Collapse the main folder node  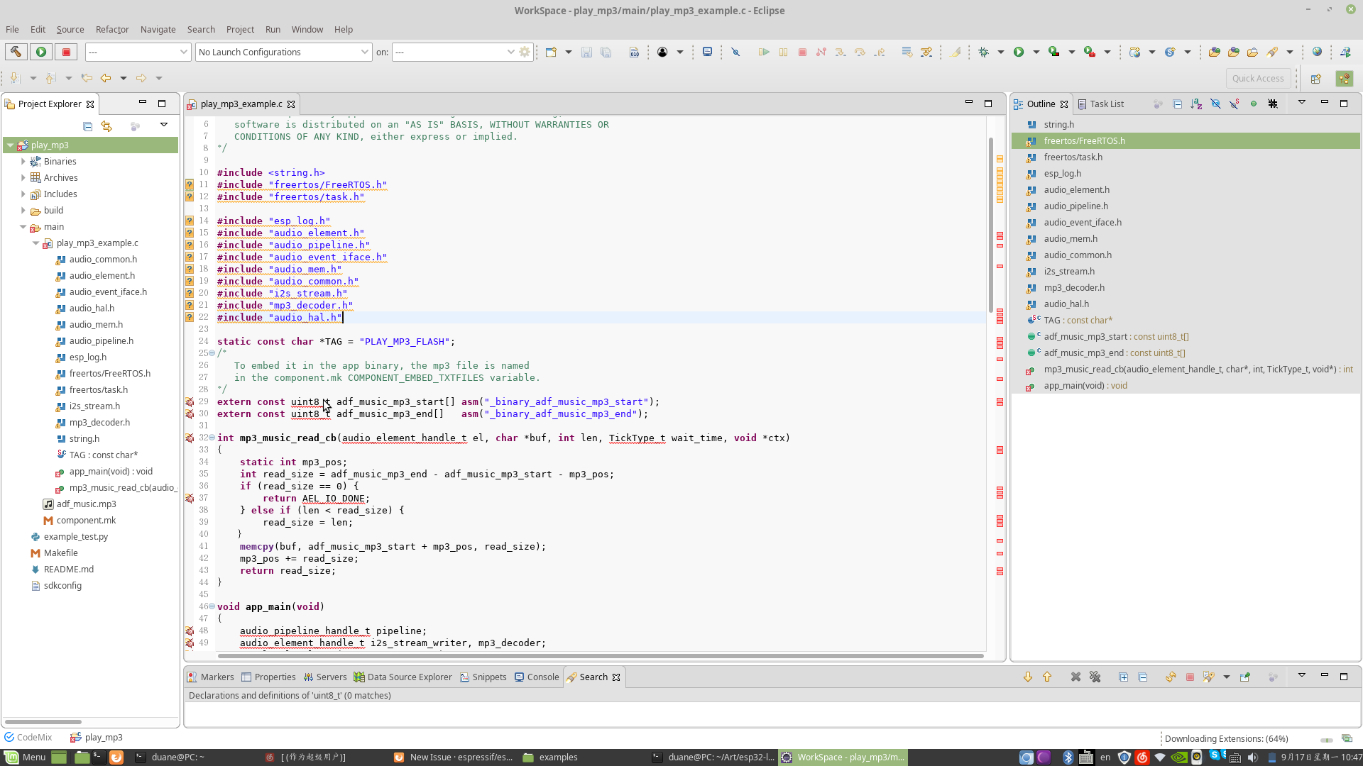point(23,227)
